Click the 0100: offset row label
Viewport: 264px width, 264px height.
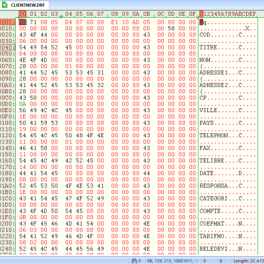(x=7, y=123)
